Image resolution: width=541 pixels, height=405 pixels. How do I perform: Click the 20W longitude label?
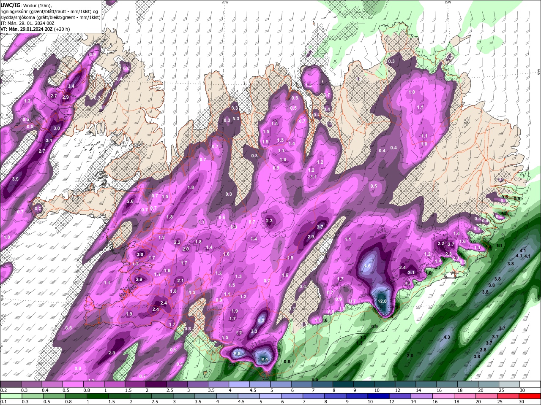click(225, 2)
